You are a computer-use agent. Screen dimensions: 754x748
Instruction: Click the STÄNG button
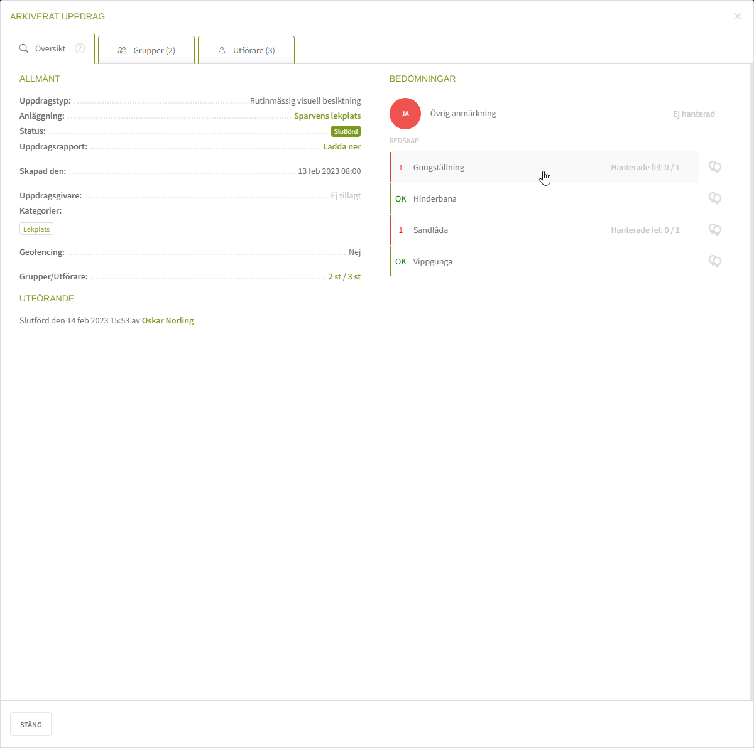pyautogui.click(x=31, y=724)
